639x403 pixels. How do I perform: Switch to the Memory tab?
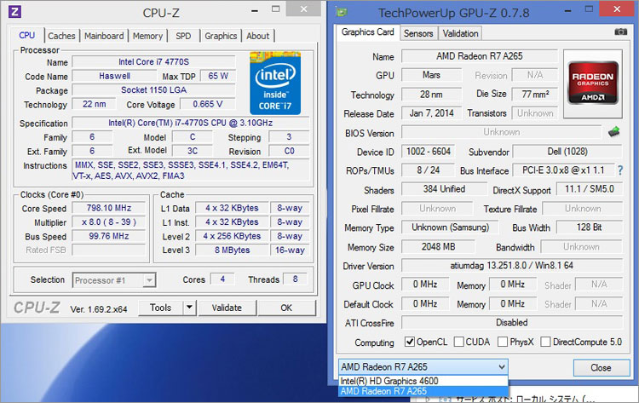[147, 36]
